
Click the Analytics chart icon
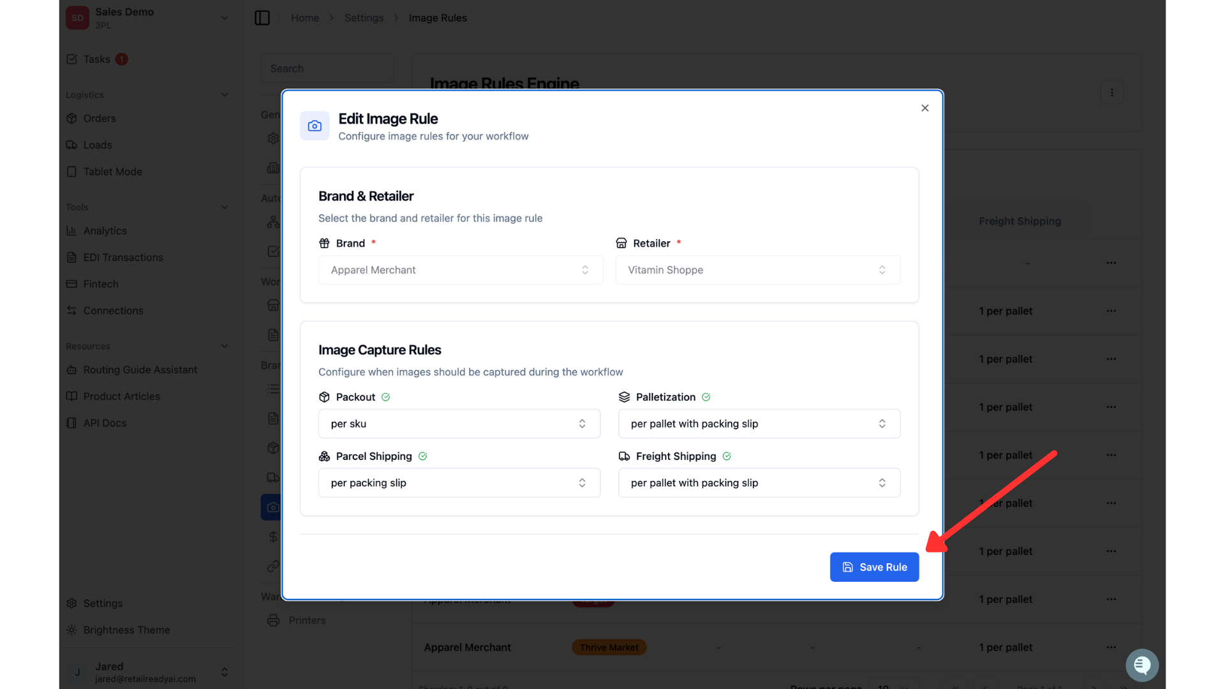pos(71,231)
